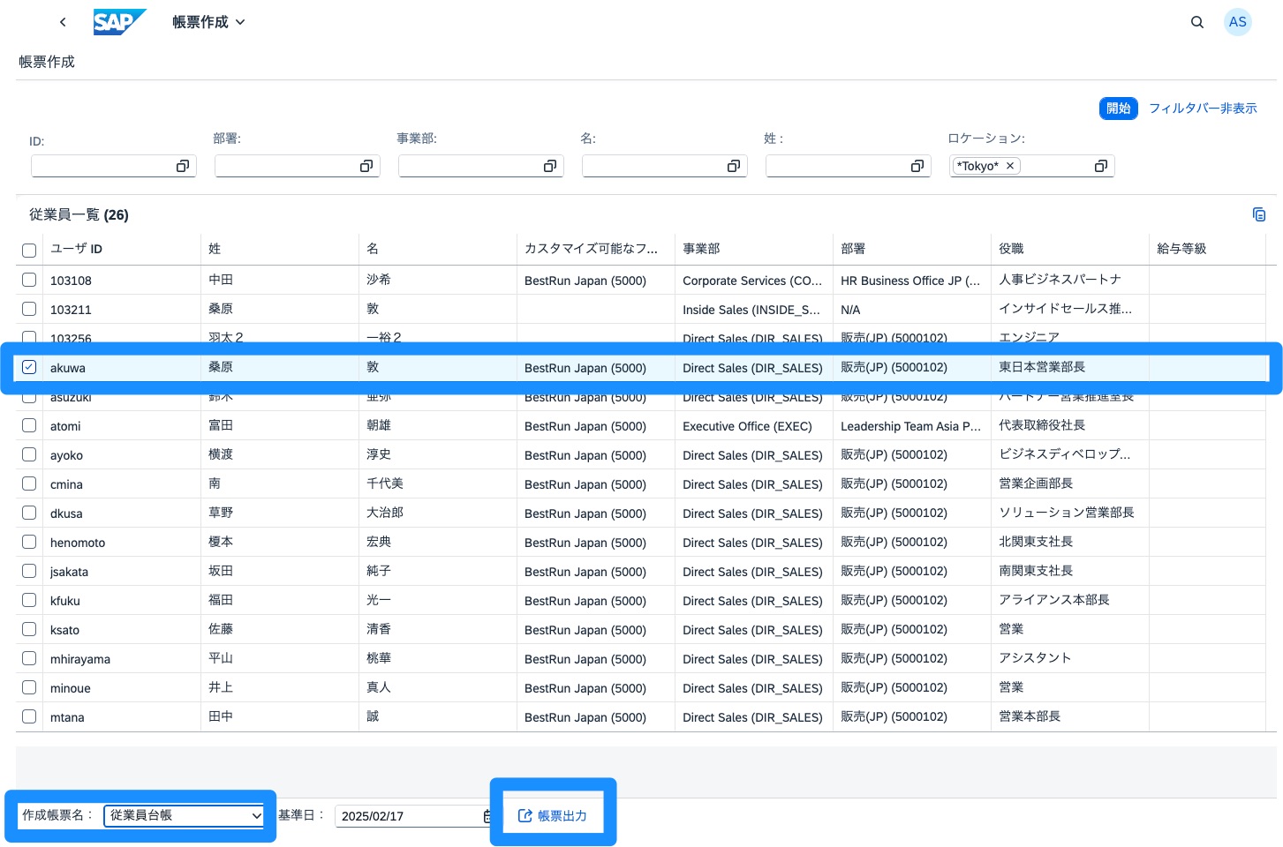Open value help for ID filter

point(183,166)
